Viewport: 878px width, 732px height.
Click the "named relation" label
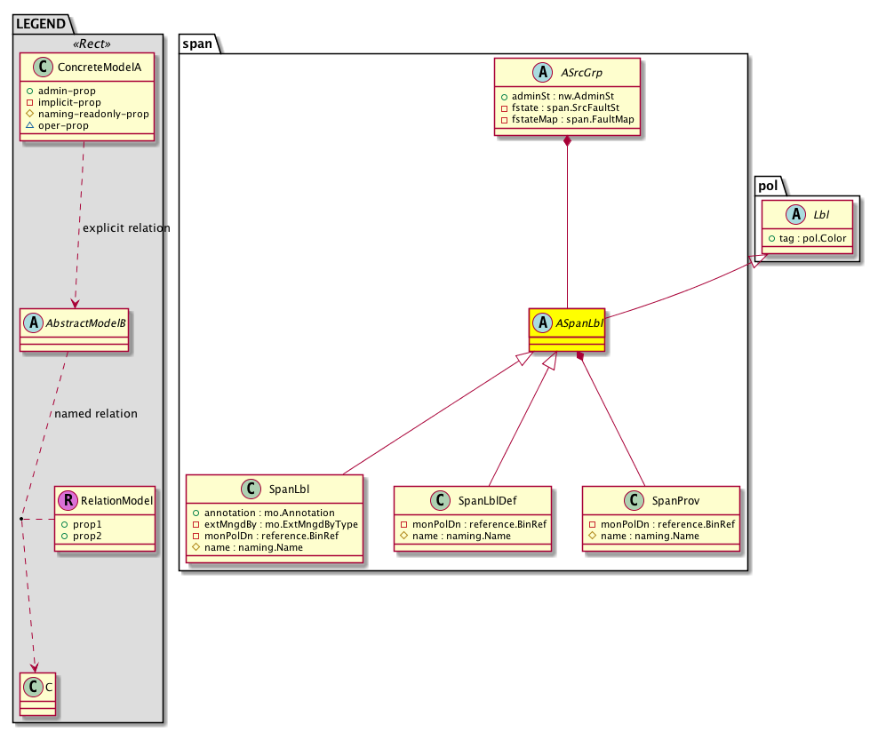tap(96, 413)
